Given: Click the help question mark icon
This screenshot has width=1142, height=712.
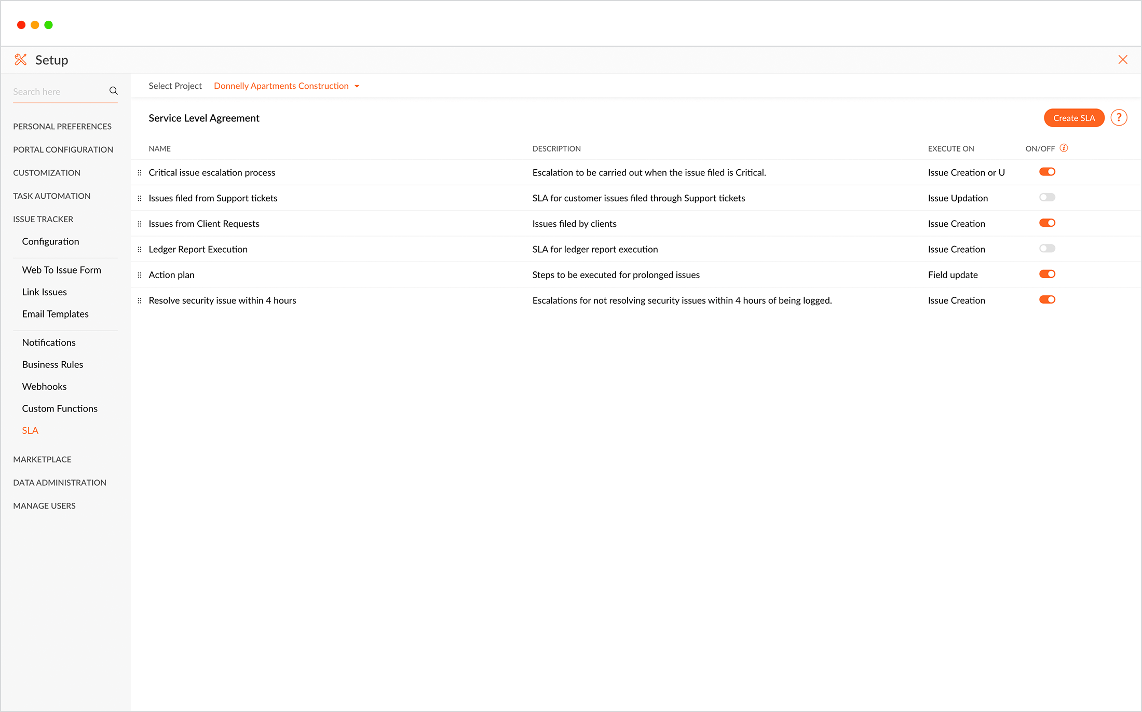Looking at the screenshot, I should click(x=1119, y=118).
